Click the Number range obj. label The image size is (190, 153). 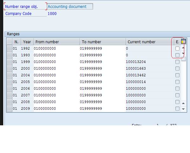(x=22, y=7)
